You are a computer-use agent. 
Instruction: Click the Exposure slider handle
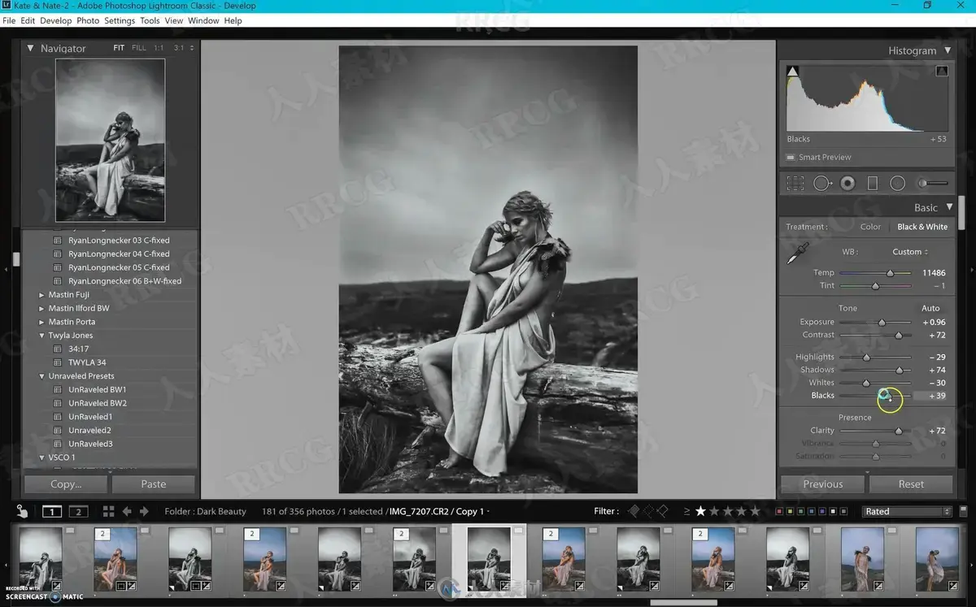882,323
